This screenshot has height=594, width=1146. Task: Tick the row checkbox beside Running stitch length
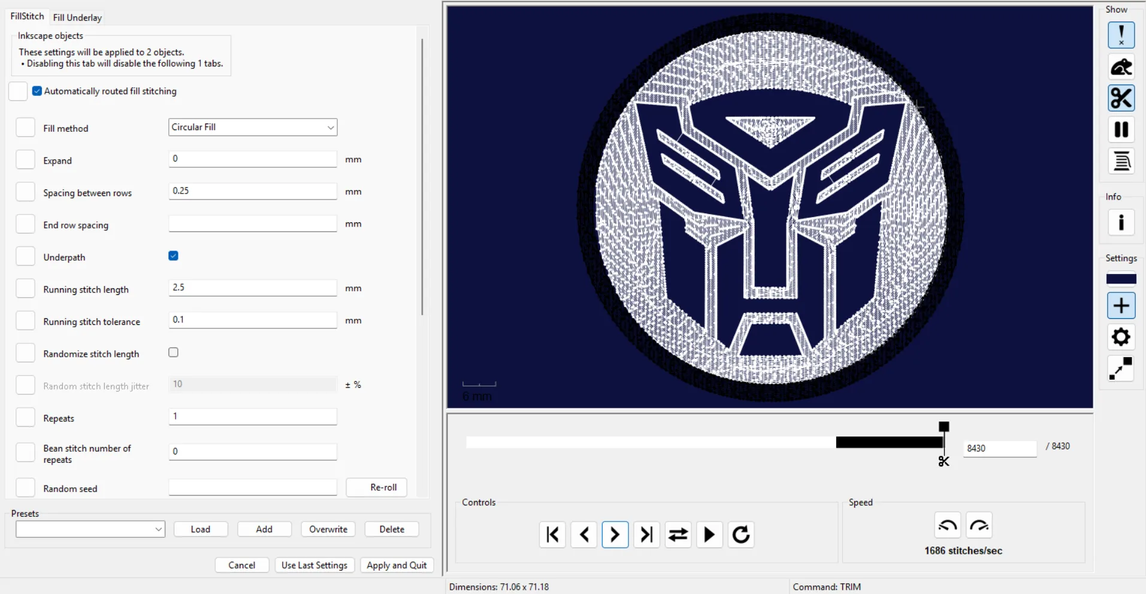pyautogui.click(x=25, y=288)
